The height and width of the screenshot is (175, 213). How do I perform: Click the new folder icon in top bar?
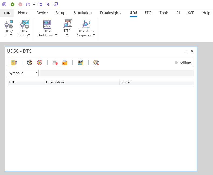click(40, 4)
